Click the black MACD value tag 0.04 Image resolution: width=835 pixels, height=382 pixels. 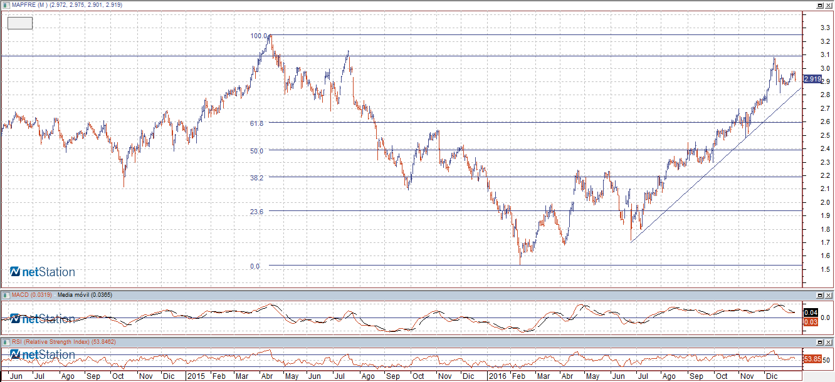(810, 312)
